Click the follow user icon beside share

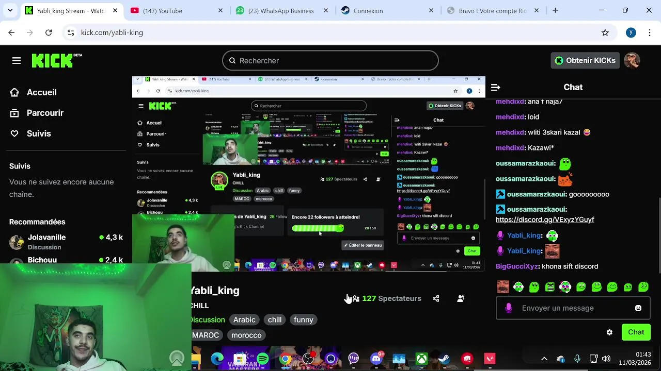tap(461, 298)
